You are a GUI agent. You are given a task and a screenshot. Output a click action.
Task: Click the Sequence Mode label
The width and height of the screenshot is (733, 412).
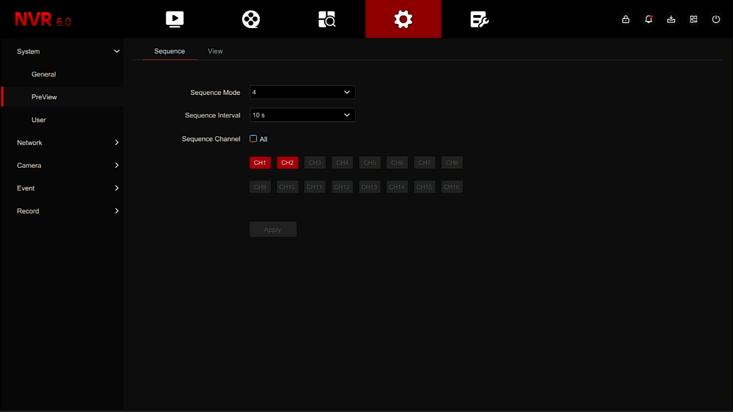click(215, 92)
